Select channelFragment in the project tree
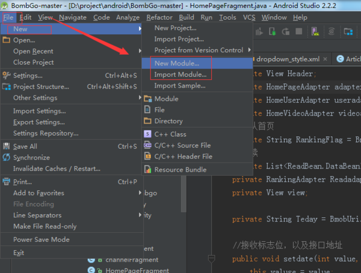The width and height of the screenshot is (361, 273). [132, 260]
